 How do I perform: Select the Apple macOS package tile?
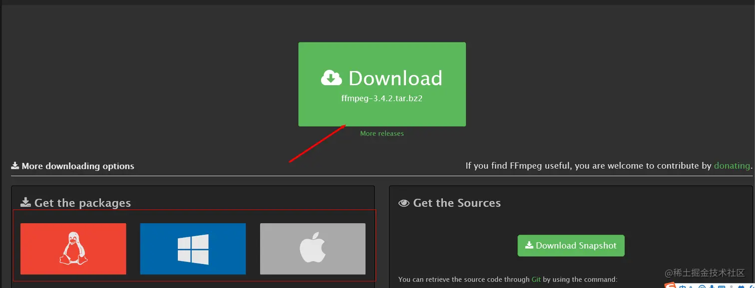tap(313, 249)
